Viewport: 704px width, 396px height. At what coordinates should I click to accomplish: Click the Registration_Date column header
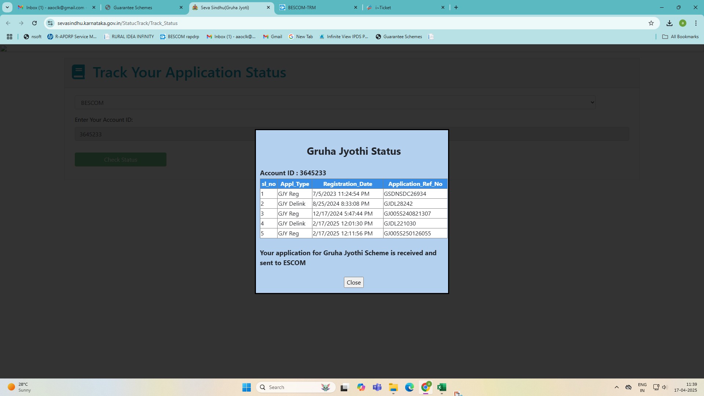(348, 184)
